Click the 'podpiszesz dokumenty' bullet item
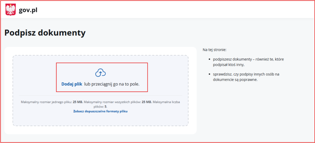This screenshot has width=315, height=143. pos(249,62)
